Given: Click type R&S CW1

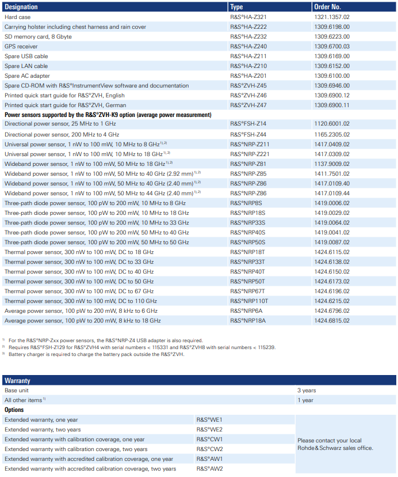Looking at the screenshot, I should coord(209,440).
